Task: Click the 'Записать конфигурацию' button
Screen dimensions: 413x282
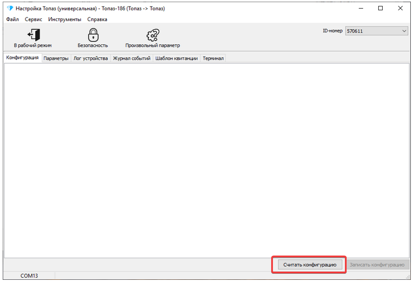Action: 377,265
